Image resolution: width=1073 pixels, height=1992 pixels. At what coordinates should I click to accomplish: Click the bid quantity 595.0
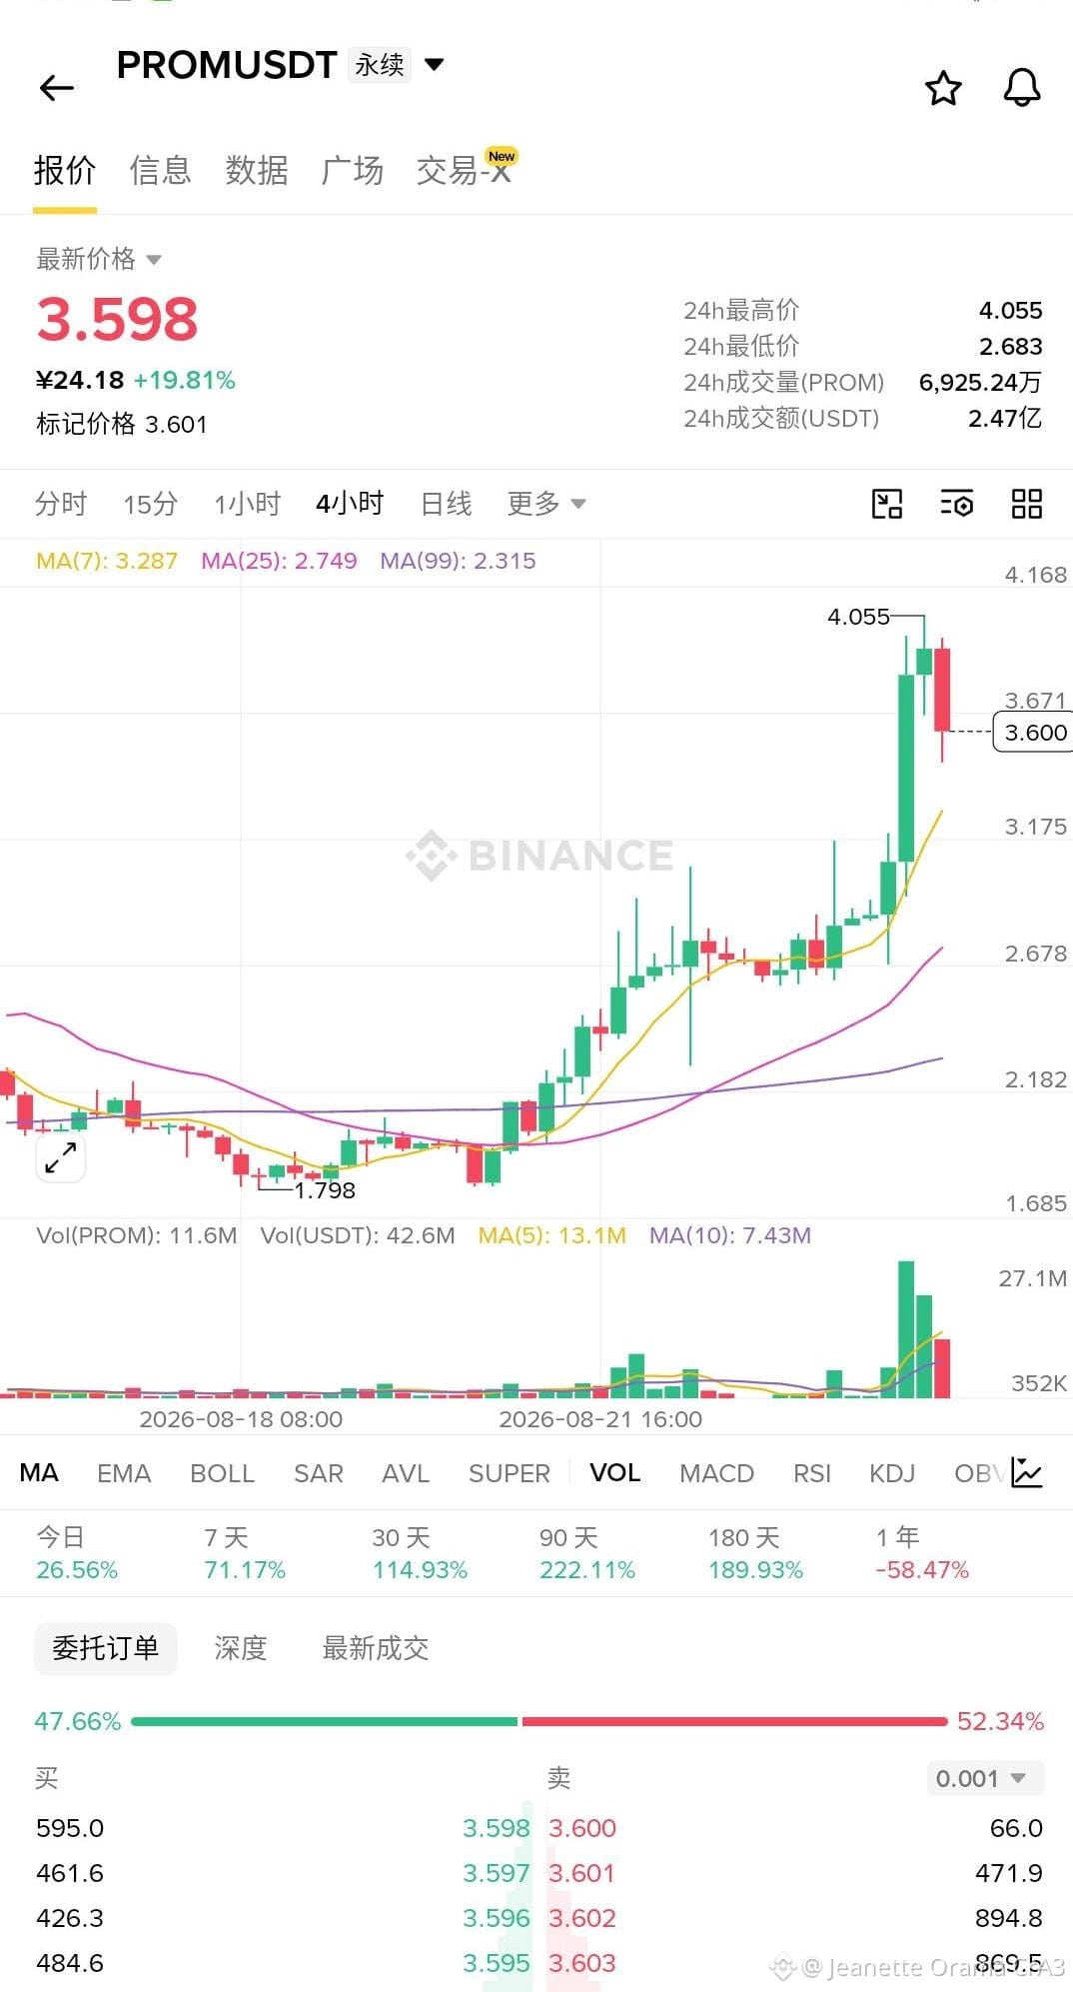(x=70, y=1828)
